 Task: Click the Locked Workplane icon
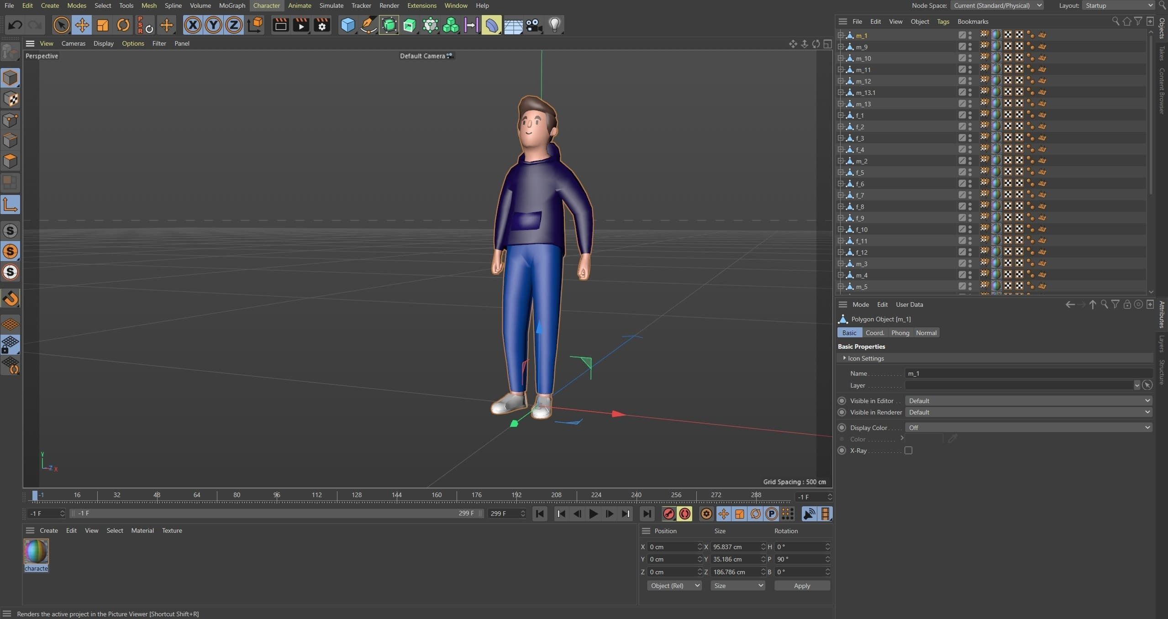click(x=10, y=345)
